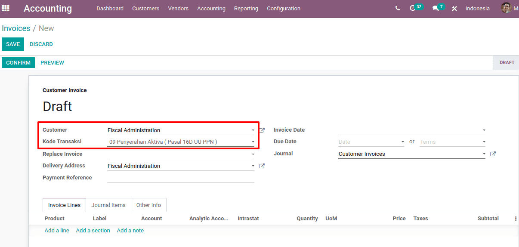Screen dimensions: 519x247
Task: Click the SAVE button
Action: coord(13,44)
